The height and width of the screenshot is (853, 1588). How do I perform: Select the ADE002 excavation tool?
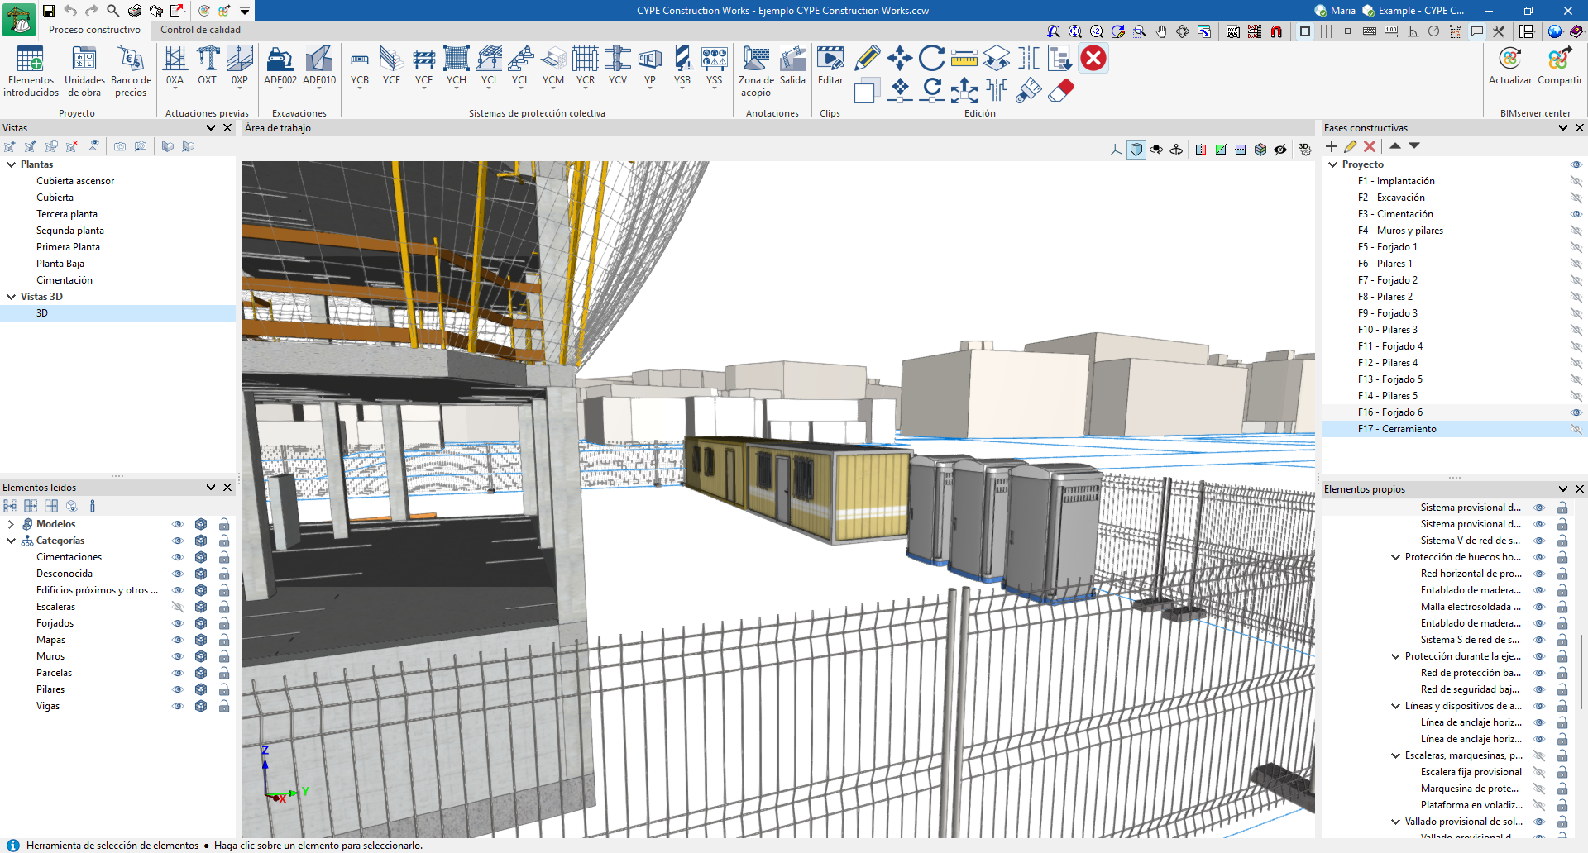[x=280, y=66]
